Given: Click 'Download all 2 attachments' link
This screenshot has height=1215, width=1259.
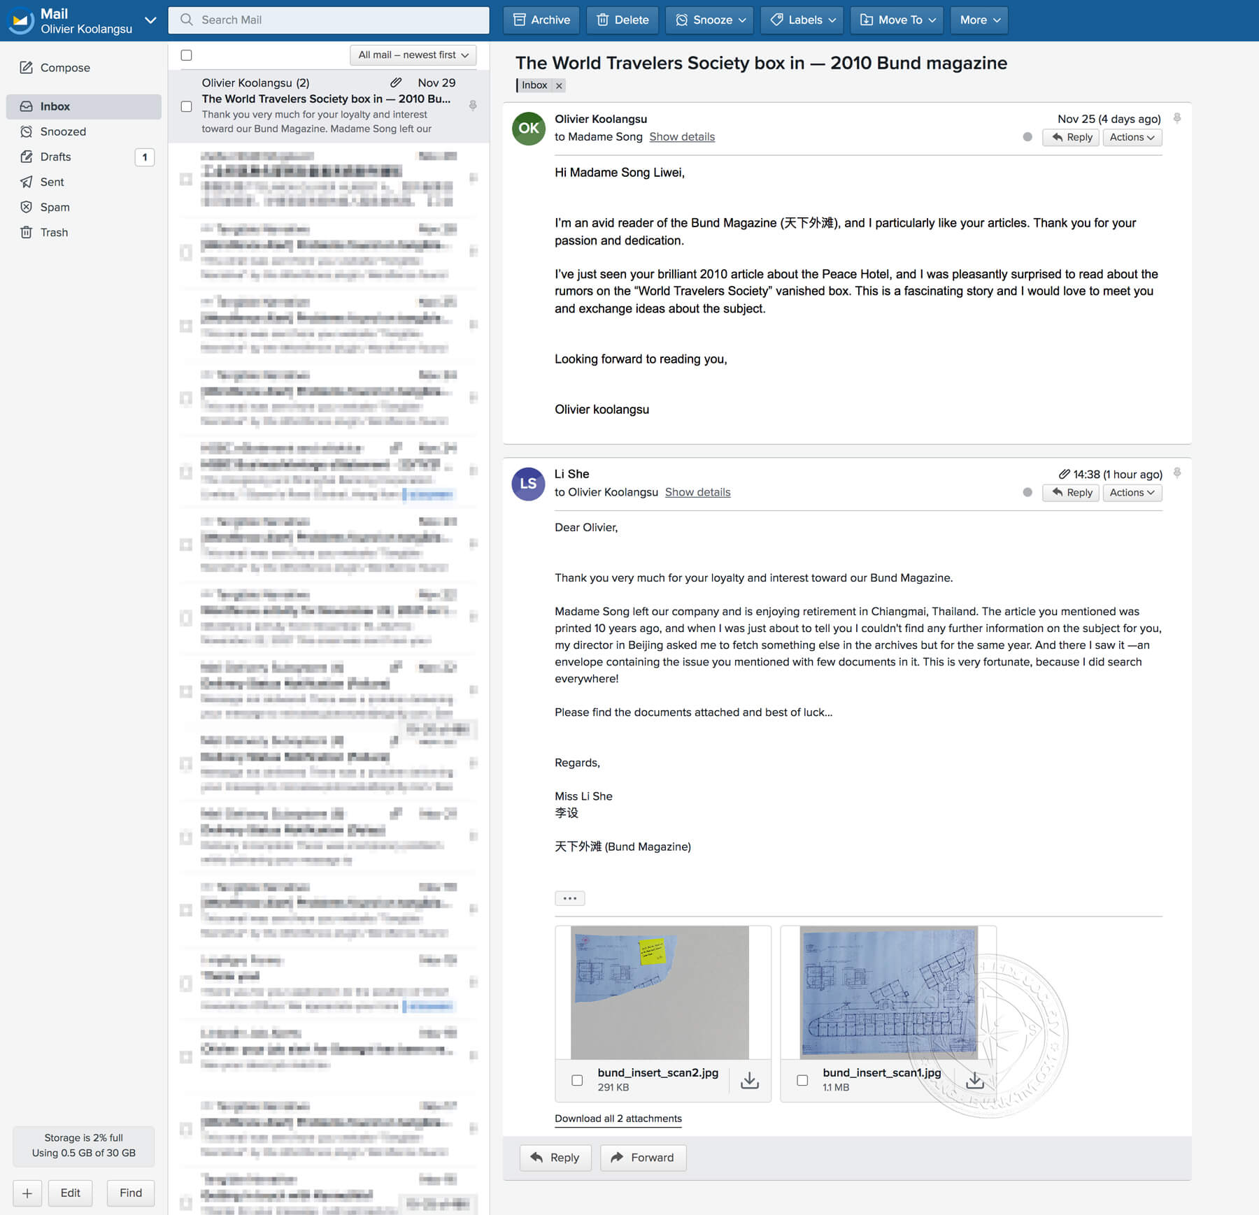Looking at the screenshot, I should (x=618, y=1119).
